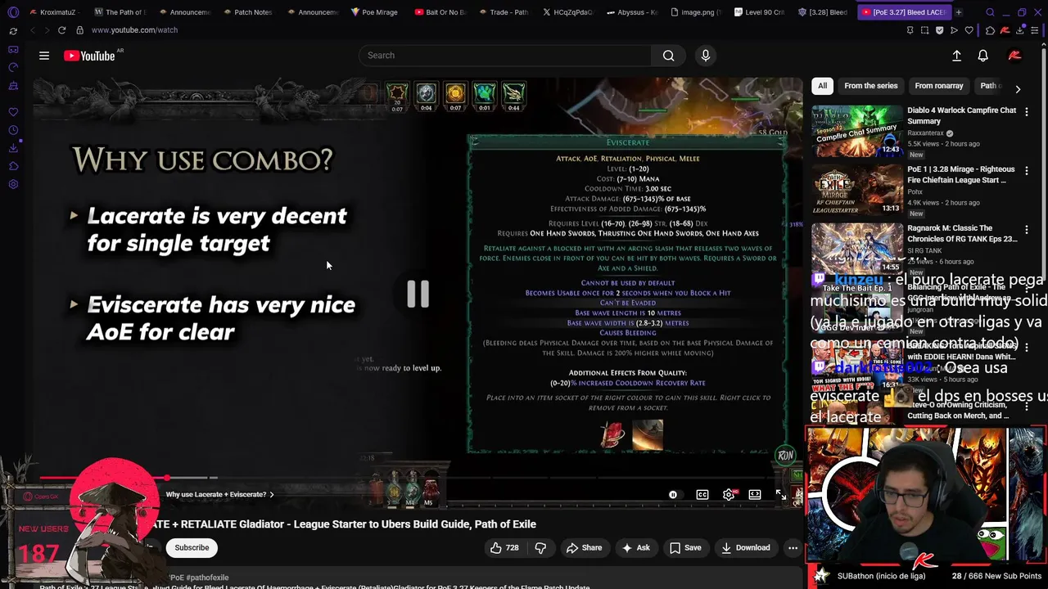The image size is (1048, 589).
Task: Go to the YouTube home logo
Action: [x=89, y=56]
